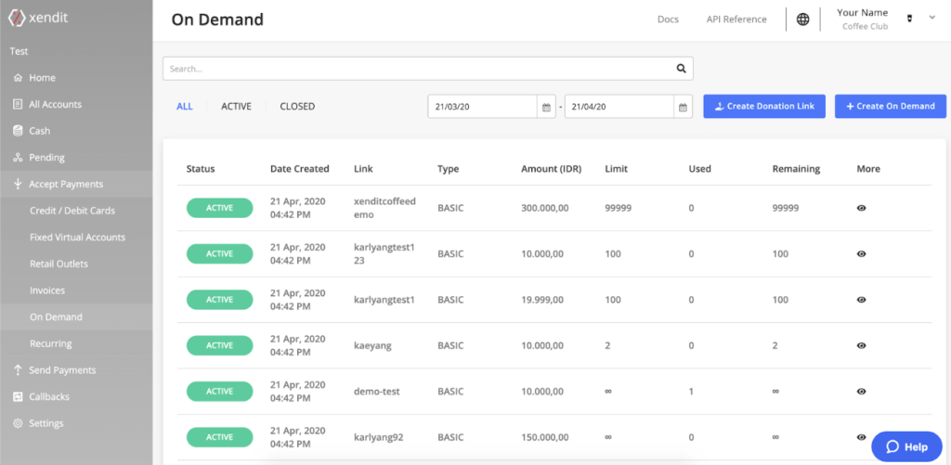Click the Status column header
The image size is (951, 465).
201,169
